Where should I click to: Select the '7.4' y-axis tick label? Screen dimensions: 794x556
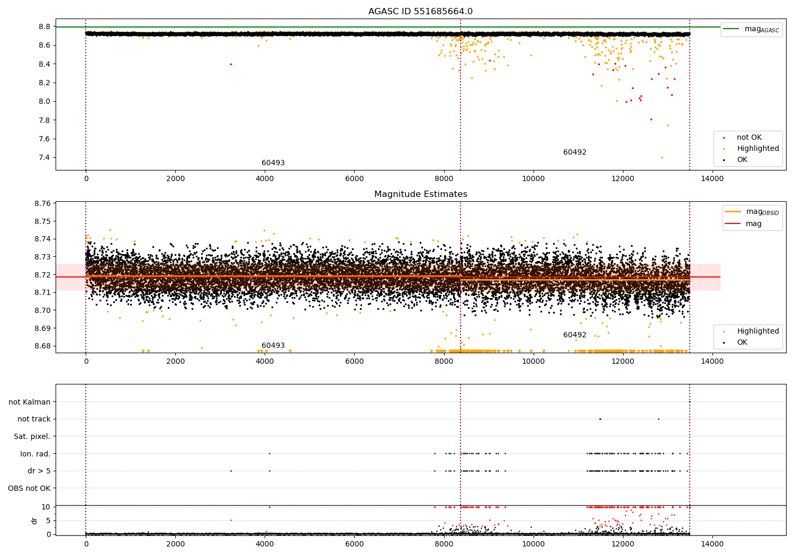click(44, 158)
